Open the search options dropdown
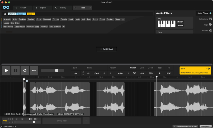This screenshot has height=128, width=213. point(5,14)
